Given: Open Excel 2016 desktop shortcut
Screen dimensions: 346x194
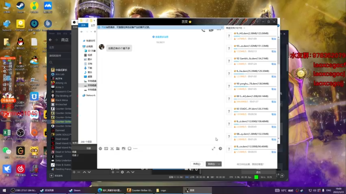Looking at the screenshot, I should click(7, 134).
